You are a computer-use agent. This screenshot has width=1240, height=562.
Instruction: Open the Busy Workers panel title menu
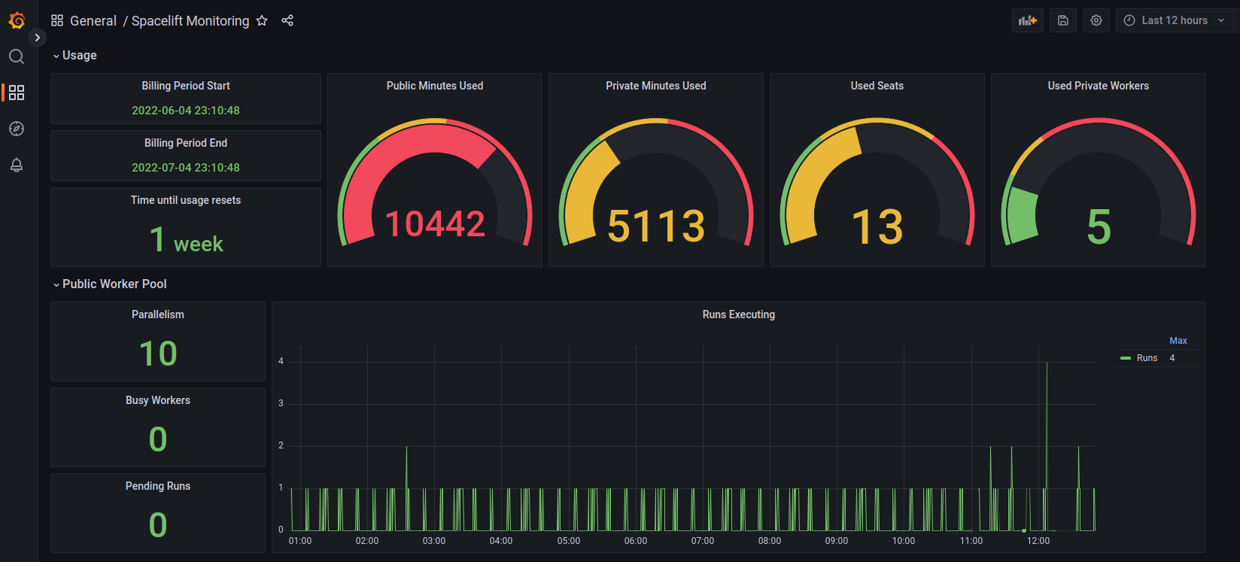pos(158,400)
